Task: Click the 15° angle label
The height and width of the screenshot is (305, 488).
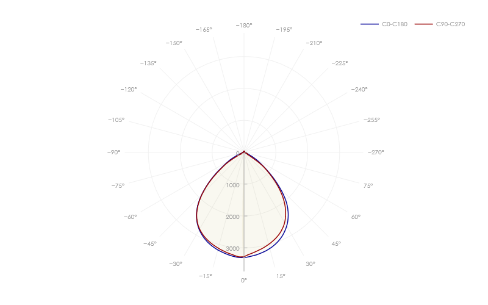Action: point(280,276)
